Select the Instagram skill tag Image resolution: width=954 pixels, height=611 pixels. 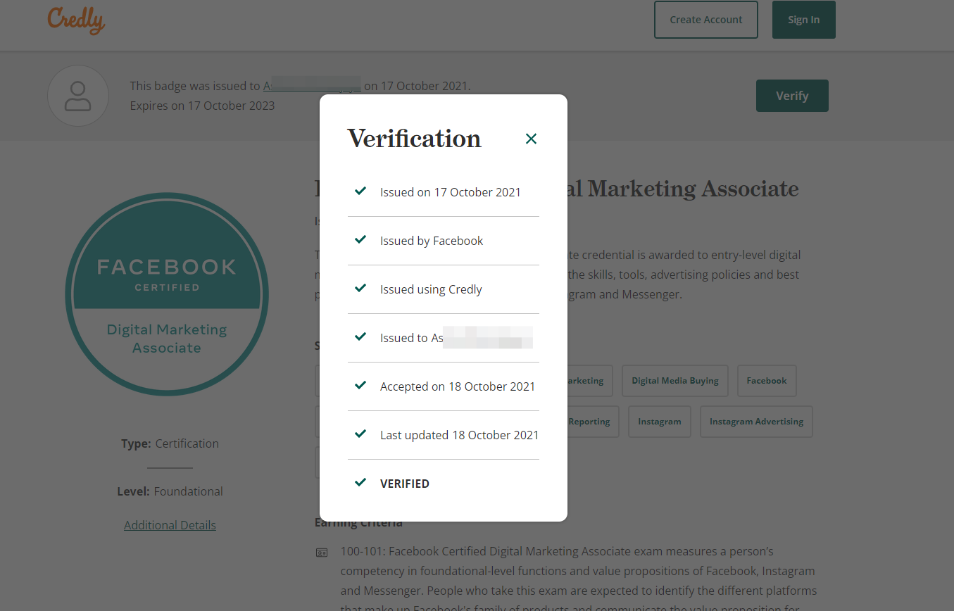(x=659, y=422)
